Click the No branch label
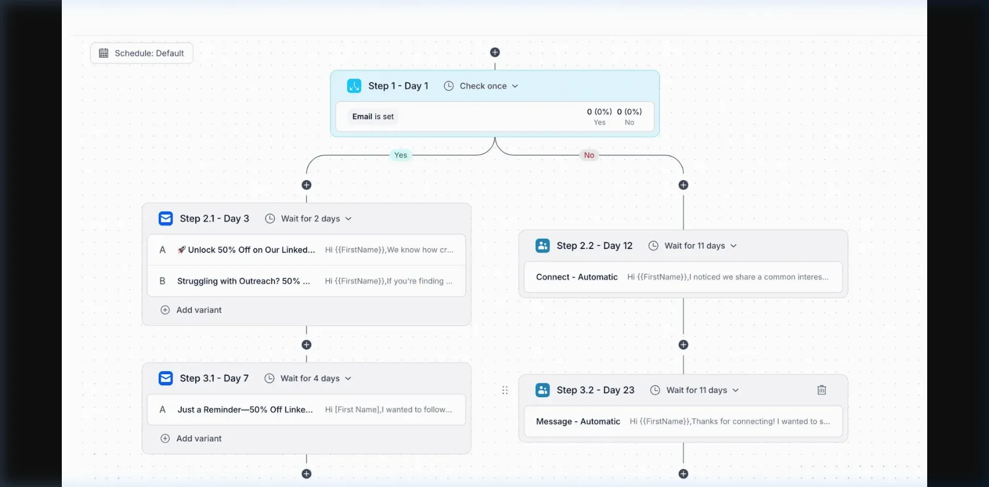 589,155
